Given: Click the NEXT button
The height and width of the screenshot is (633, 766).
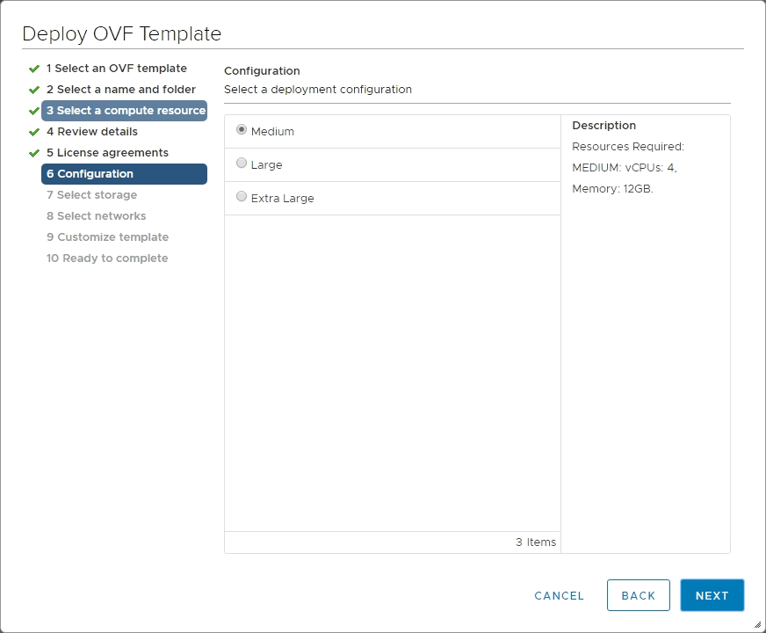Looking at the screenshot, I should click(x=712, y=595).
